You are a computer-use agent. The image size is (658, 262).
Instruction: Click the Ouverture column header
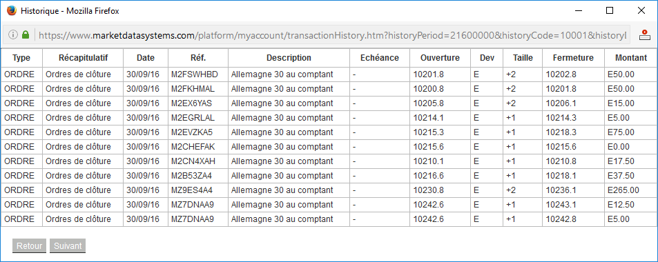441,58
